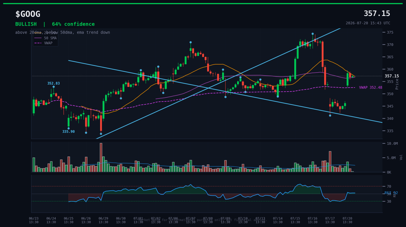Click the 5.0M volume axis tick

click(x=391, y=158)
